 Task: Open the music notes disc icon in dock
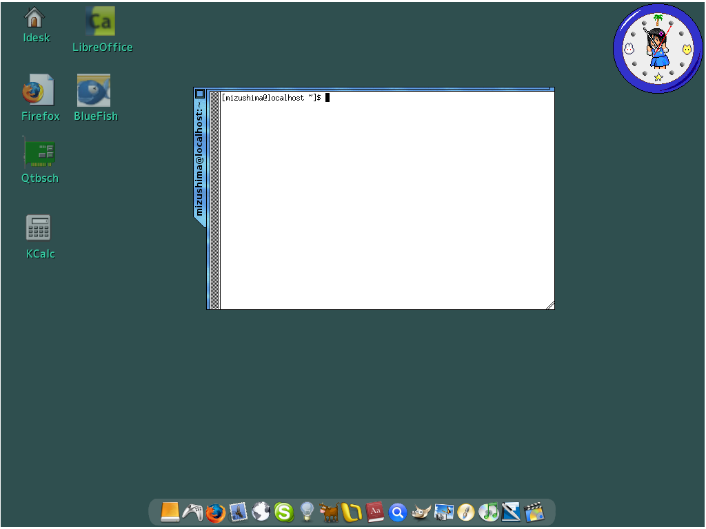tap(489, 512)
